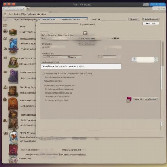Click the small icon left of the burger row
The height and width of the screenshot is (167, 167).
(5, 31)
